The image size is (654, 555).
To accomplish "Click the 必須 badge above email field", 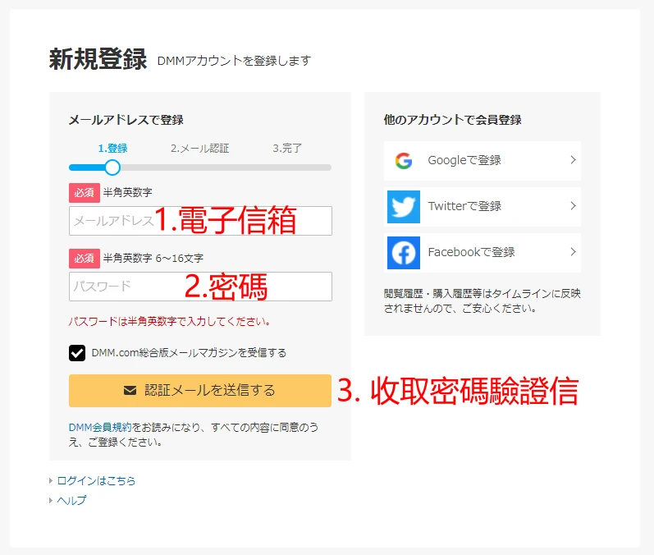I will point(85,193).
